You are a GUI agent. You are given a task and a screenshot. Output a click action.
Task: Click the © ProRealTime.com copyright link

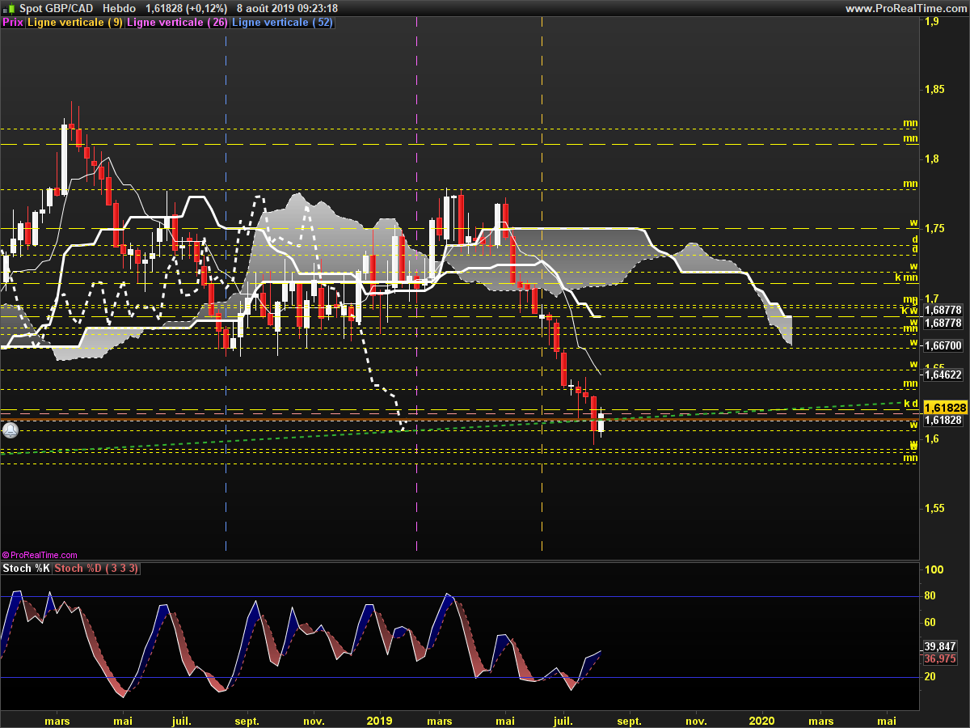(40, 555)
